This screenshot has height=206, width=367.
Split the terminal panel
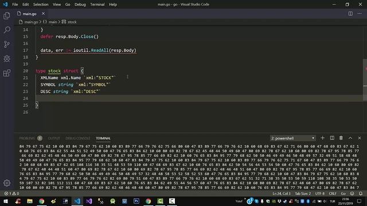click(332, 138)
